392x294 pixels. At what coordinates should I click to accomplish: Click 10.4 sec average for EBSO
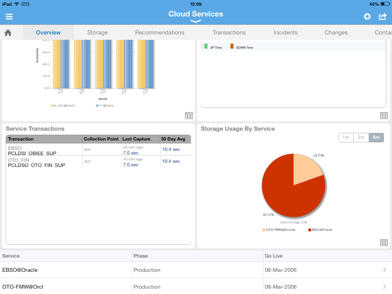pyautogui.click(x=171, y=149)
